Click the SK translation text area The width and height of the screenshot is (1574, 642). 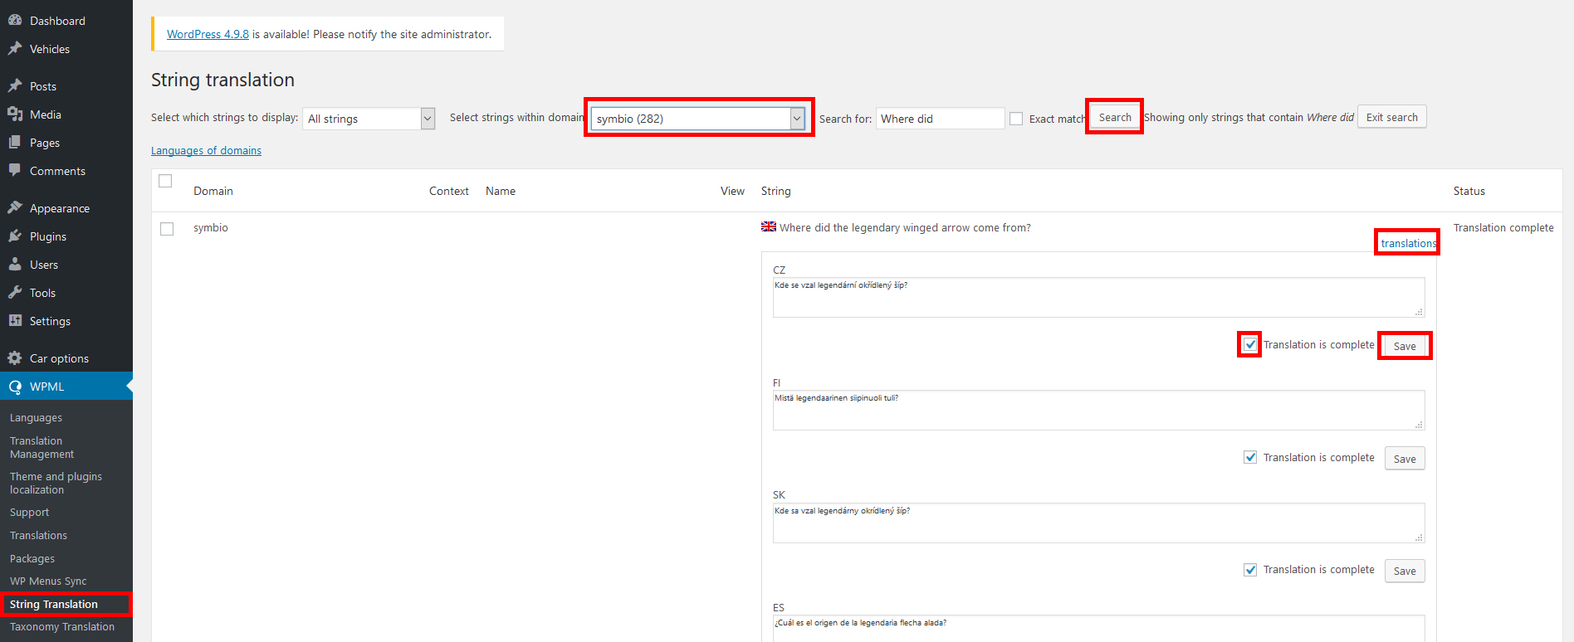tap(1098, 523)
